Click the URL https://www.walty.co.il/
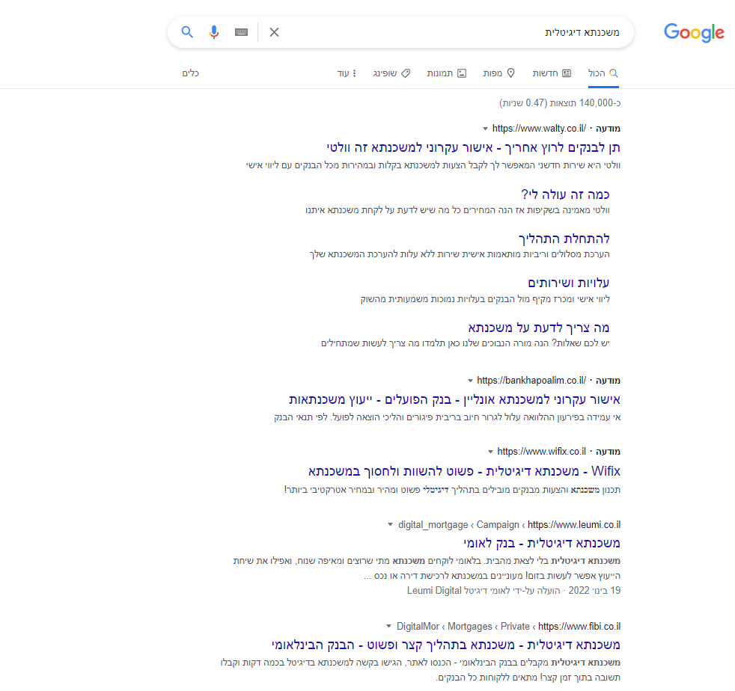735x691 pixels. 539,129
